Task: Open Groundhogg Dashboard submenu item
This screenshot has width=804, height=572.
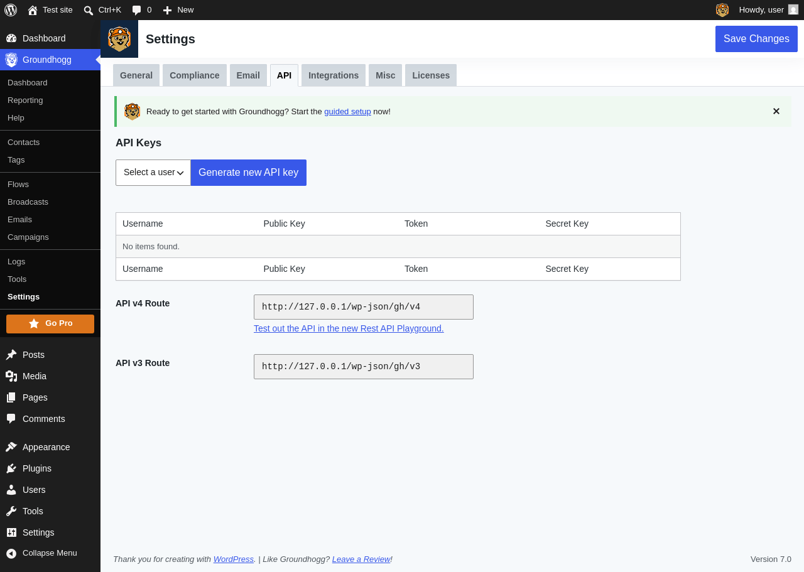Action: [28, 83]
